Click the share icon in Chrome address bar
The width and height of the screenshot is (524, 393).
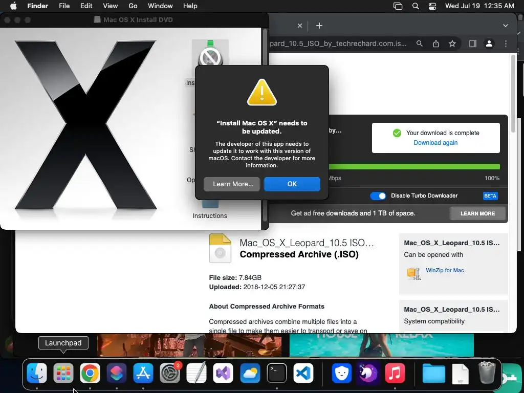436,43
